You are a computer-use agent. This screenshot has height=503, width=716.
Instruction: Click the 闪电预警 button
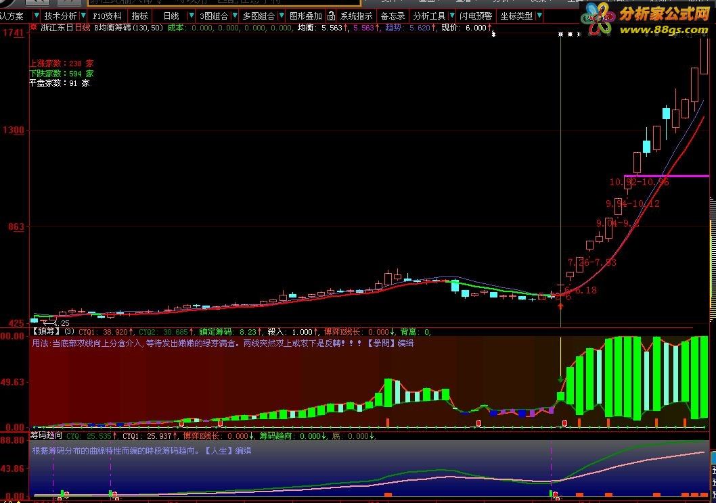click(476, 16)
